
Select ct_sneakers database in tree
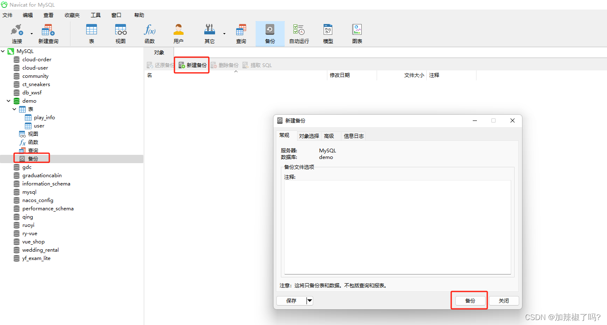pyautogui.click(x=36, y=84)
